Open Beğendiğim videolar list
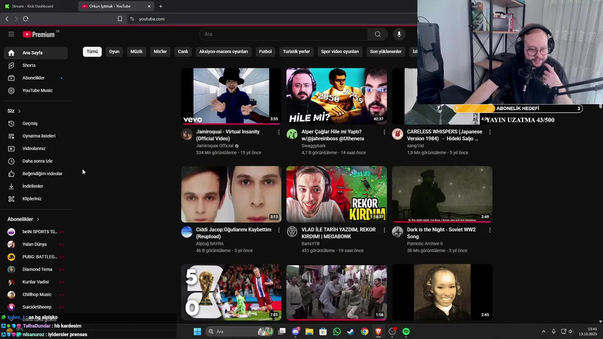 pyautogui.click(x=36, y=174)
